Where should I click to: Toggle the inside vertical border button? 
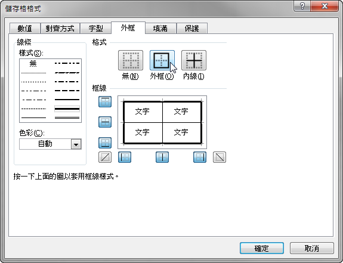pos(162,157)
